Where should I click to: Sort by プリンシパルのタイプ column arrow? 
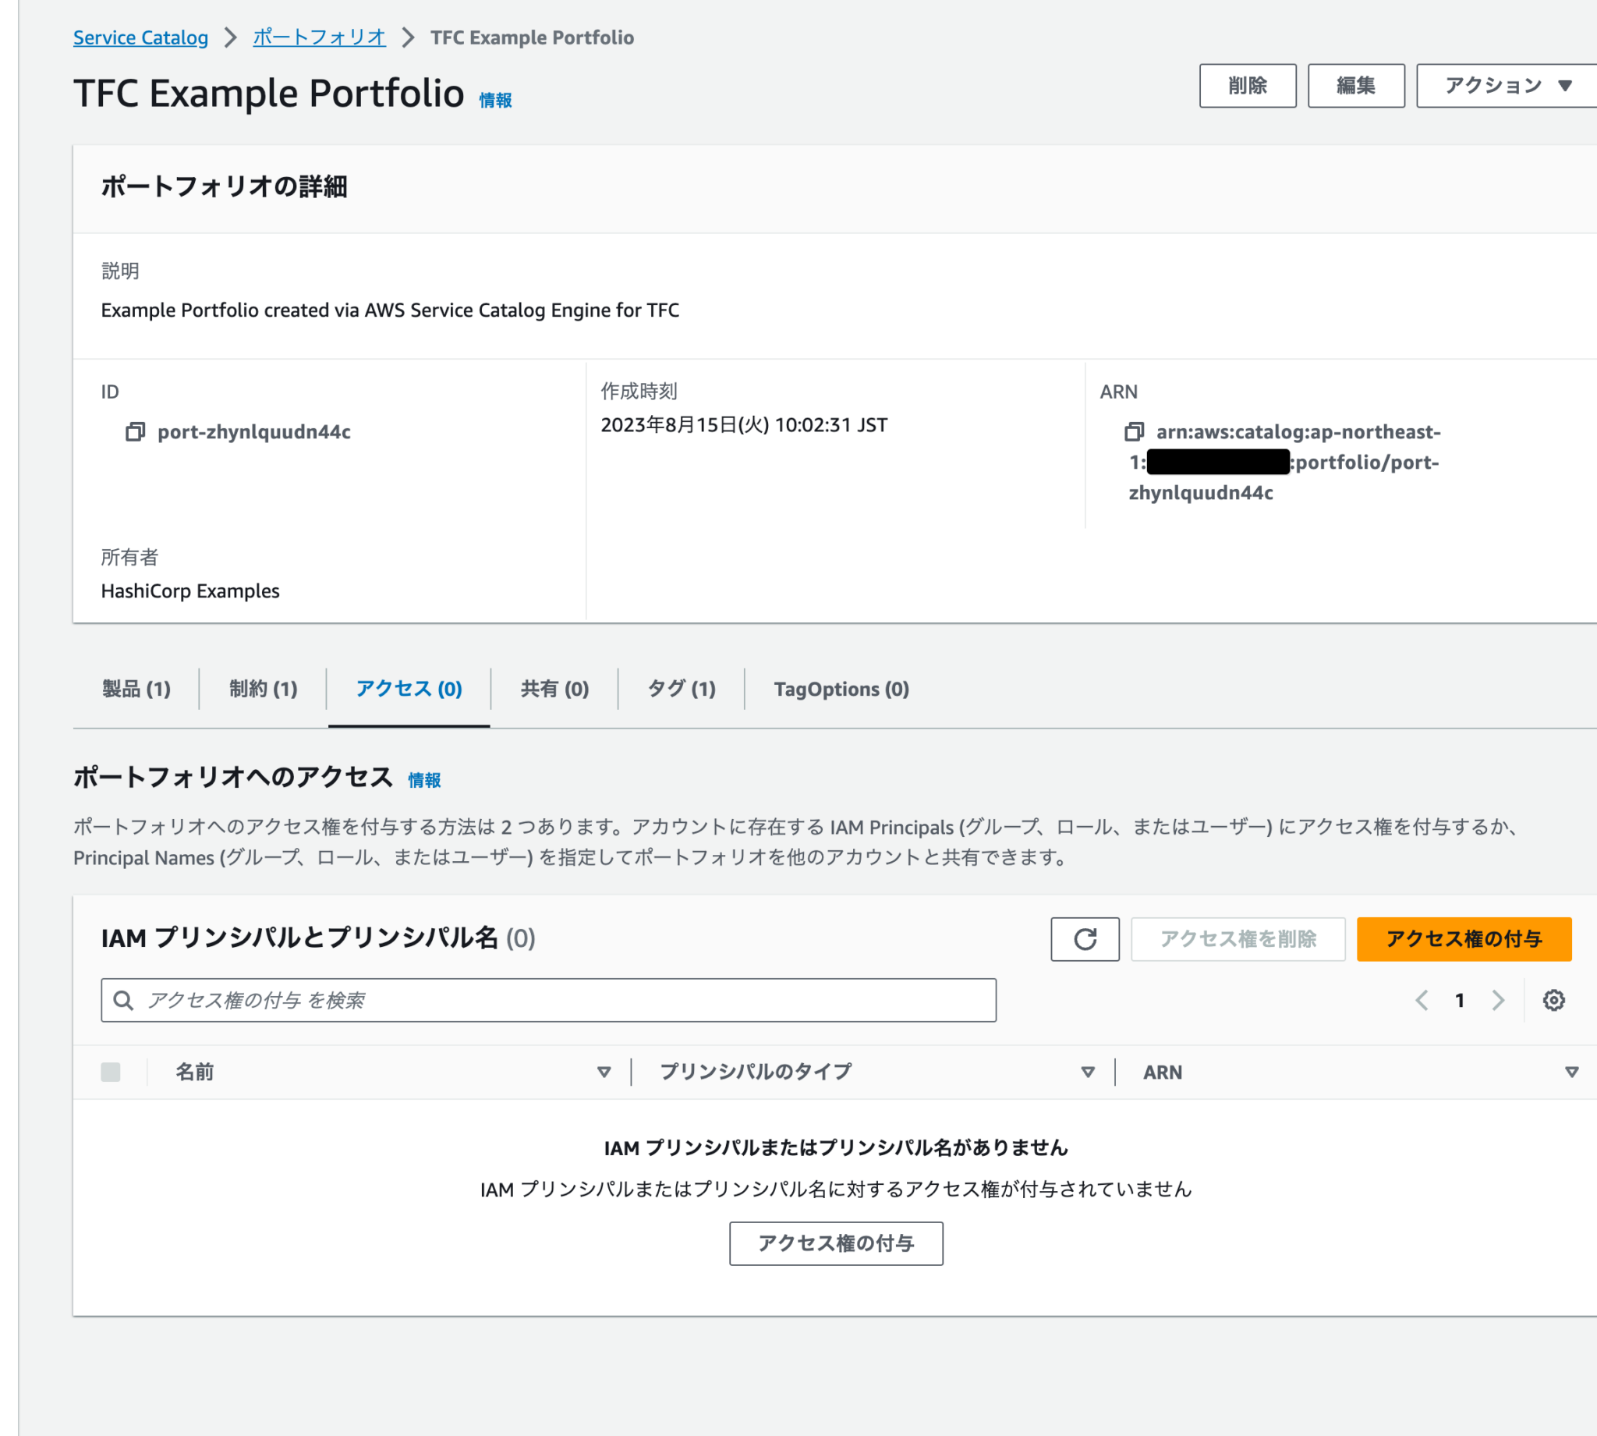(x=1088, y=1073)
